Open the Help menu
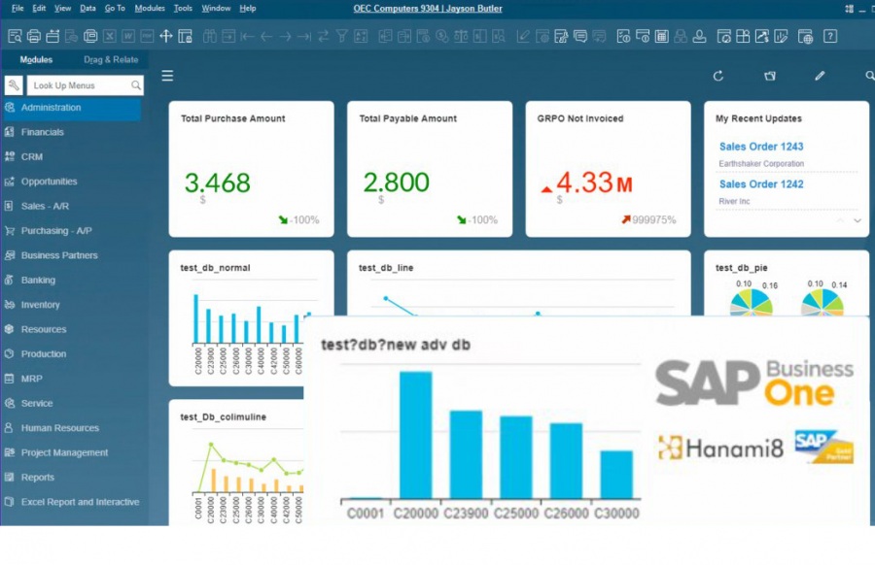The height and width of the screenshot is (565, 875). (x=248, y=9)
